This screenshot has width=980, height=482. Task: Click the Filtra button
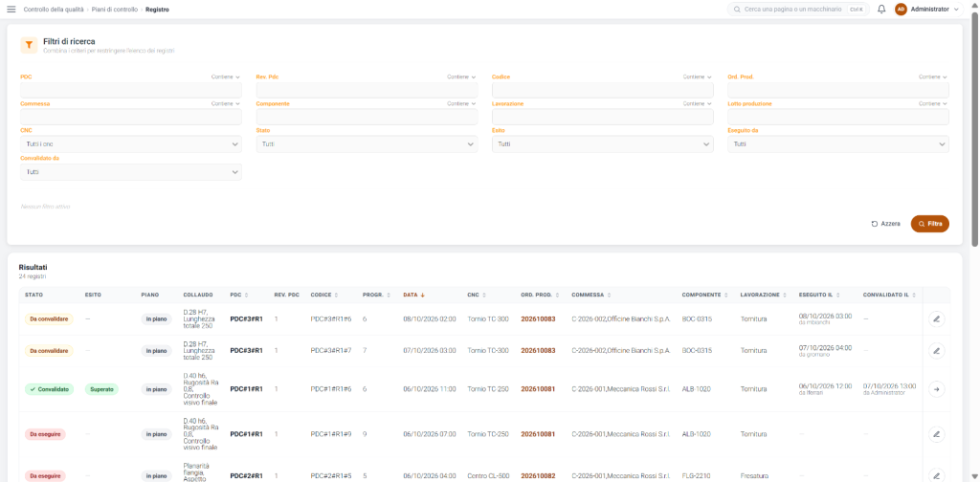(x=930, y=224)
